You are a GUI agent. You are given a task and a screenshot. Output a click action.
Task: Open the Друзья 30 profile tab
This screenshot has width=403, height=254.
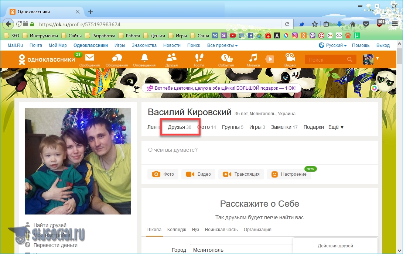[x=180, y=127]
